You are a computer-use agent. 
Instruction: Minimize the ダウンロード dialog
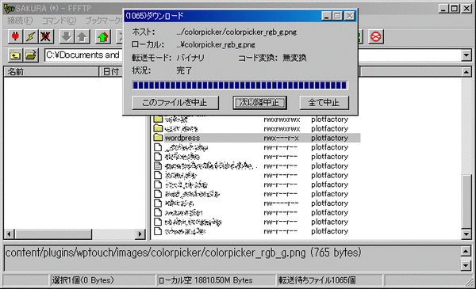(327, 16)
